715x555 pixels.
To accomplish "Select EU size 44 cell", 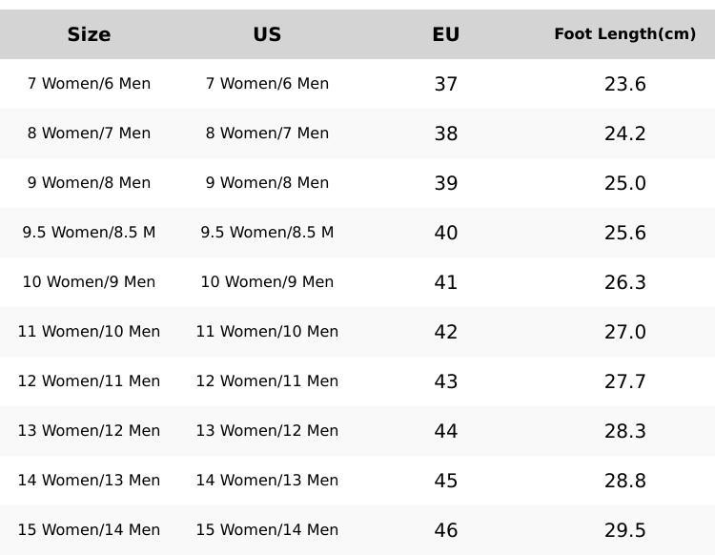I will (445, 431).
